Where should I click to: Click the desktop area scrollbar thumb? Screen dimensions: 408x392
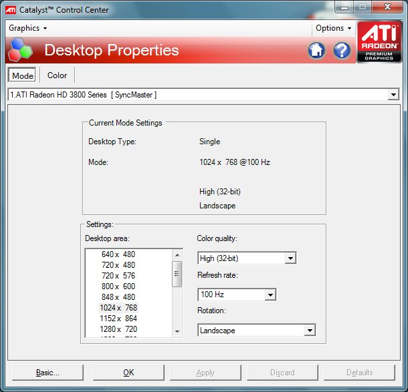click(x=177, y=274)
